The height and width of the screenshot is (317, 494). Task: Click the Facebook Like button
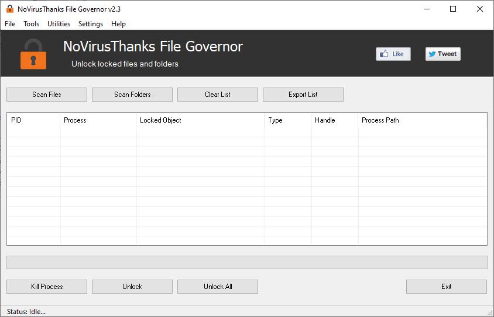click(393, 54)
